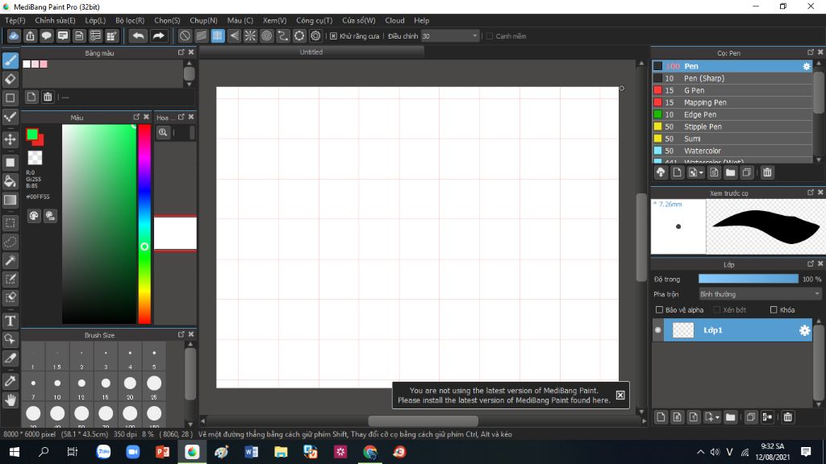The image size is (826, 464).
Task: Select the Bucket fill tool
Action: [x=10, y=181]
